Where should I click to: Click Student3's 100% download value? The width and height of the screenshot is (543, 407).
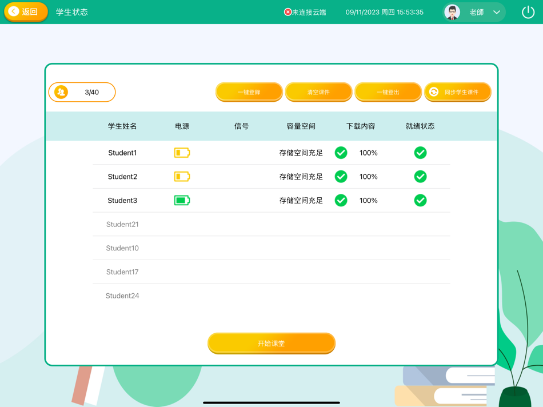point(369,200)
